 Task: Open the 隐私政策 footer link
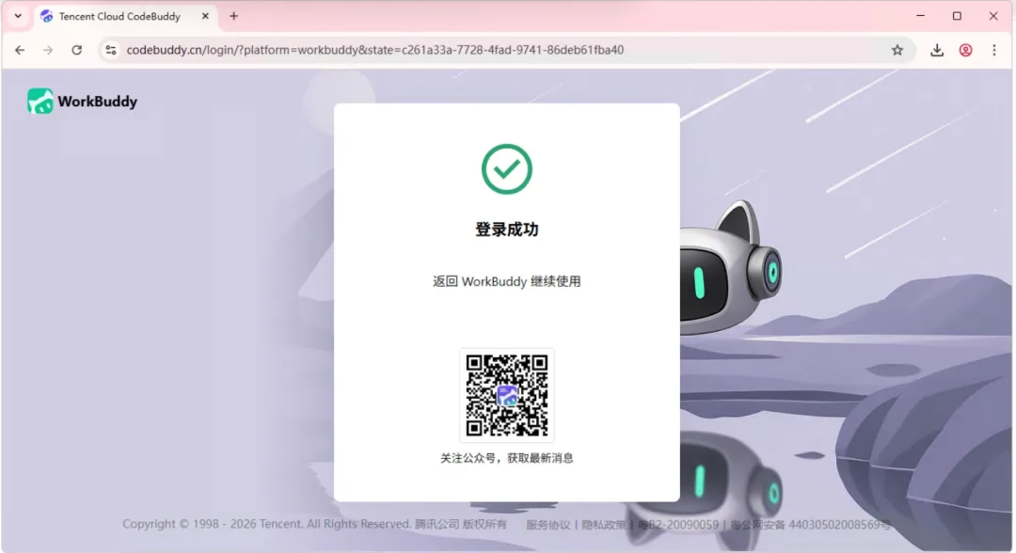click(x=604, y=525)
